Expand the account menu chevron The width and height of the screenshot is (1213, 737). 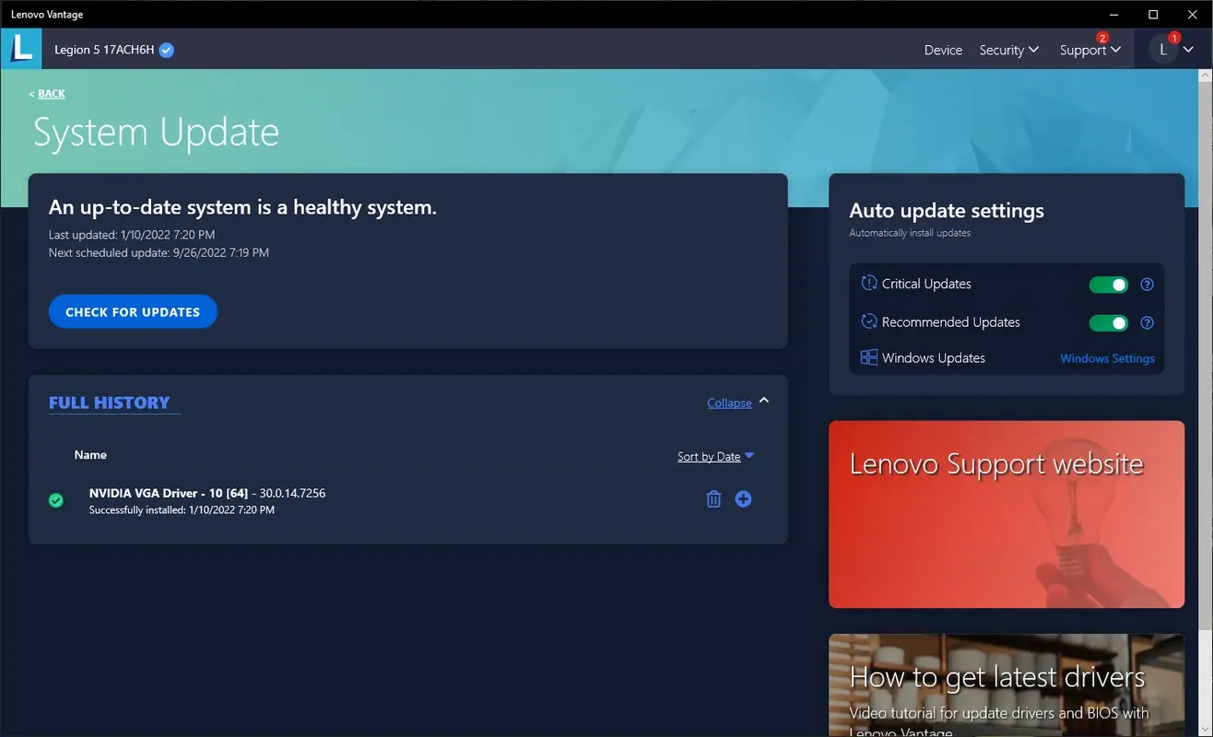coord(1187,50)
